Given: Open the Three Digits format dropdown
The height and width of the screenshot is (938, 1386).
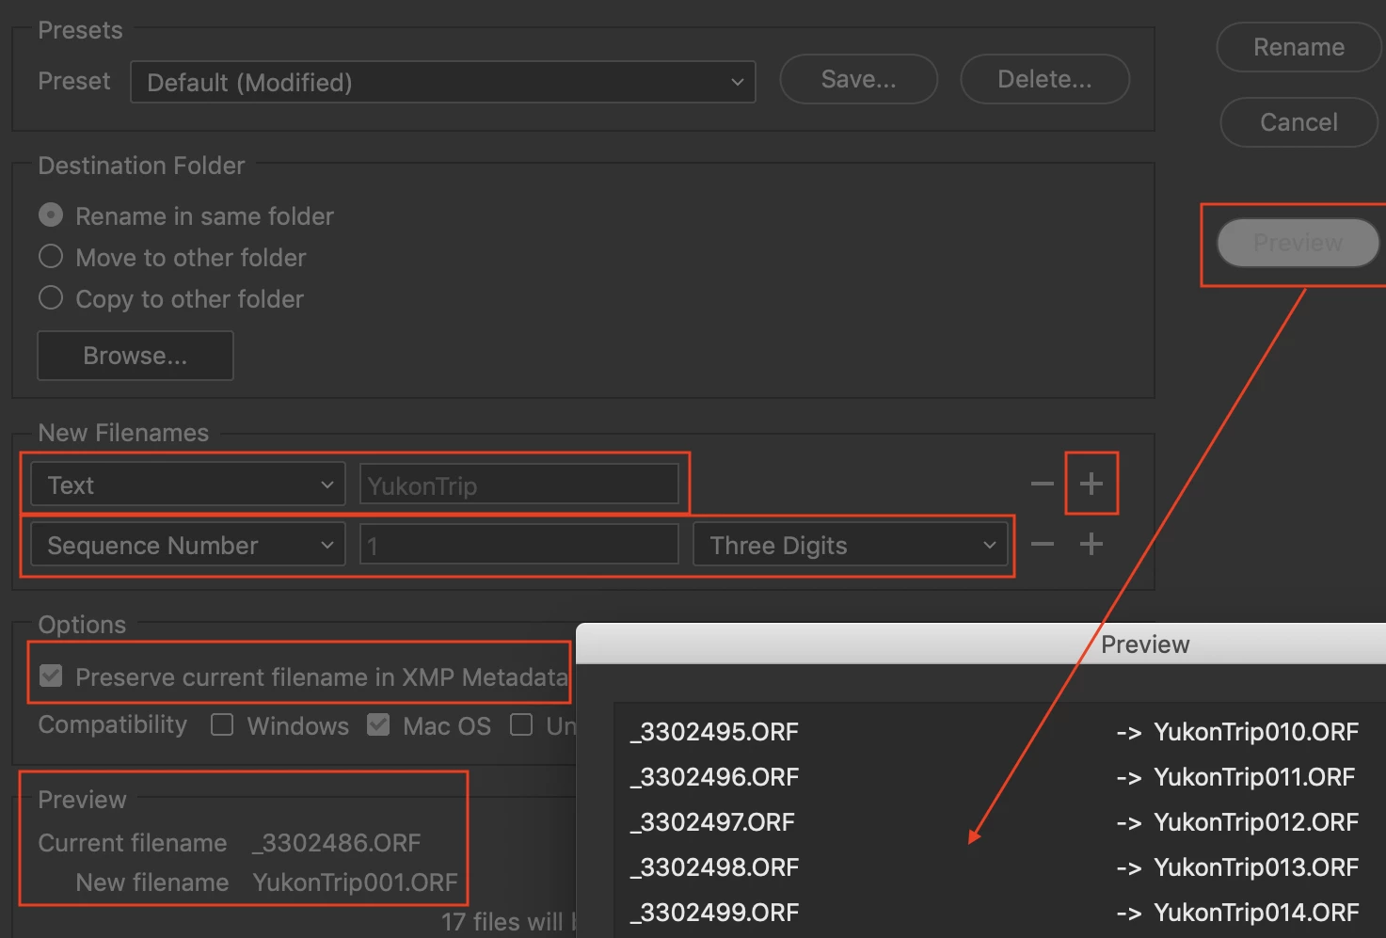Looking at the screenshot, I should [x=851, y=545].
